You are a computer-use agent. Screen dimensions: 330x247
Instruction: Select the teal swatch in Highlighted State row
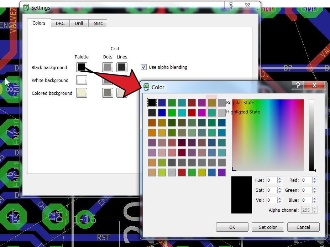[212, 113]
